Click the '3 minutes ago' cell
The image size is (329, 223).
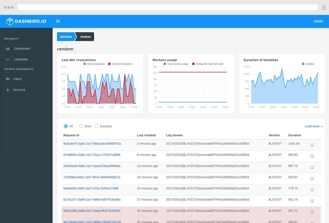pyautogui.click(x=147, y=143)
